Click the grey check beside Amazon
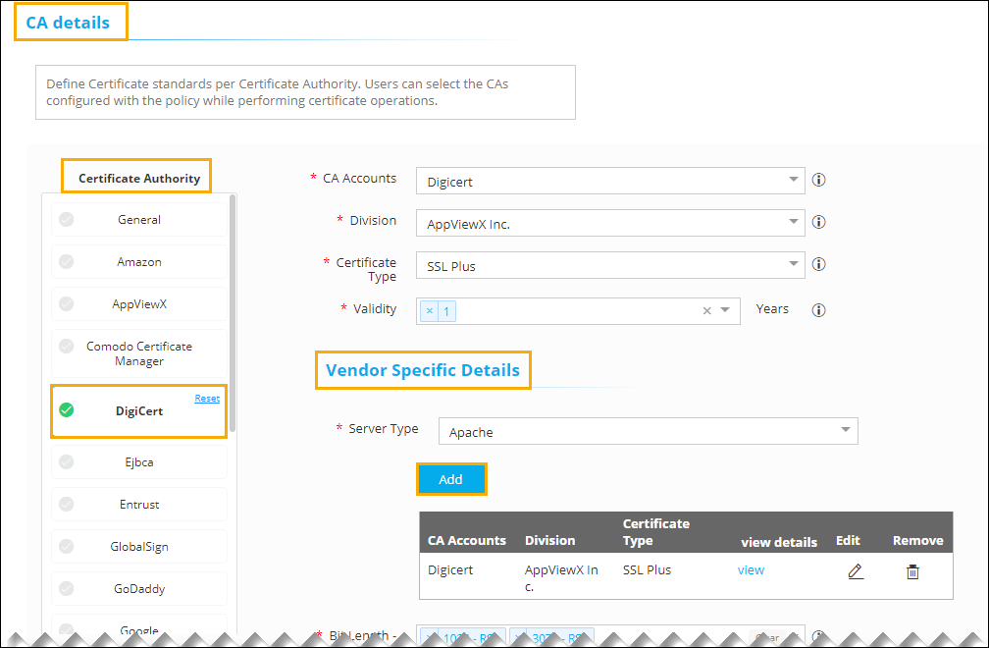989x648 pixels. (67, 261)
